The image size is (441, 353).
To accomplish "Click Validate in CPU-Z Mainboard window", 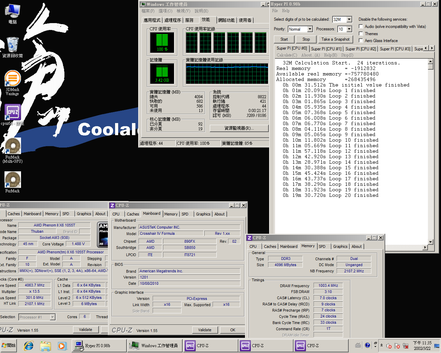I will point(205,330).
